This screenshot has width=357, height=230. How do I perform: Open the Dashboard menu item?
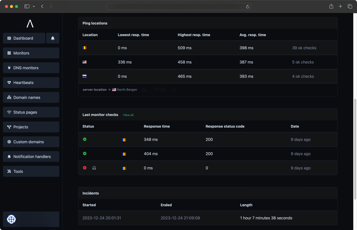coord(24,38)
